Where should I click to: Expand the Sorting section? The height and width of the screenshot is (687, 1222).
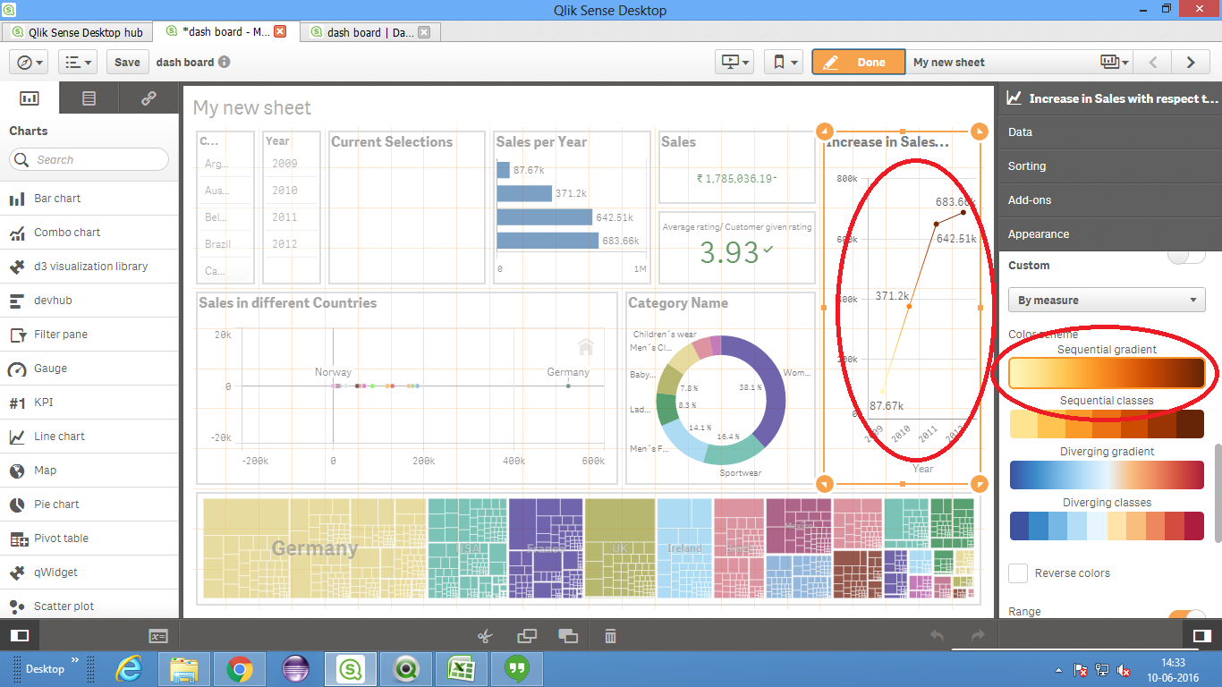[1110, 165]
